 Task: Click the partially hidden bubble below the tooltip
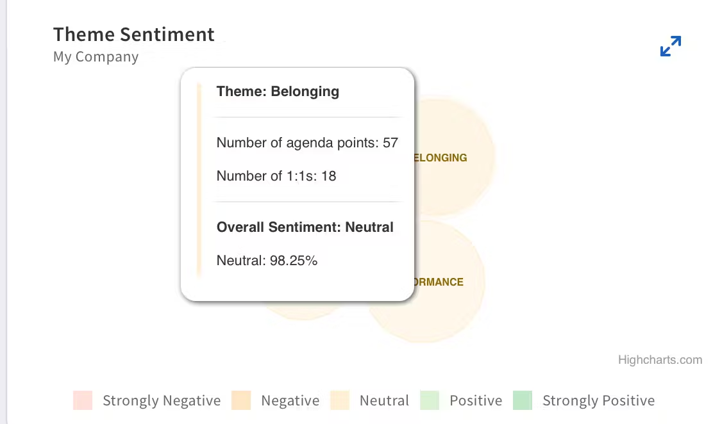pyautogui.click(x=303, y=311)
